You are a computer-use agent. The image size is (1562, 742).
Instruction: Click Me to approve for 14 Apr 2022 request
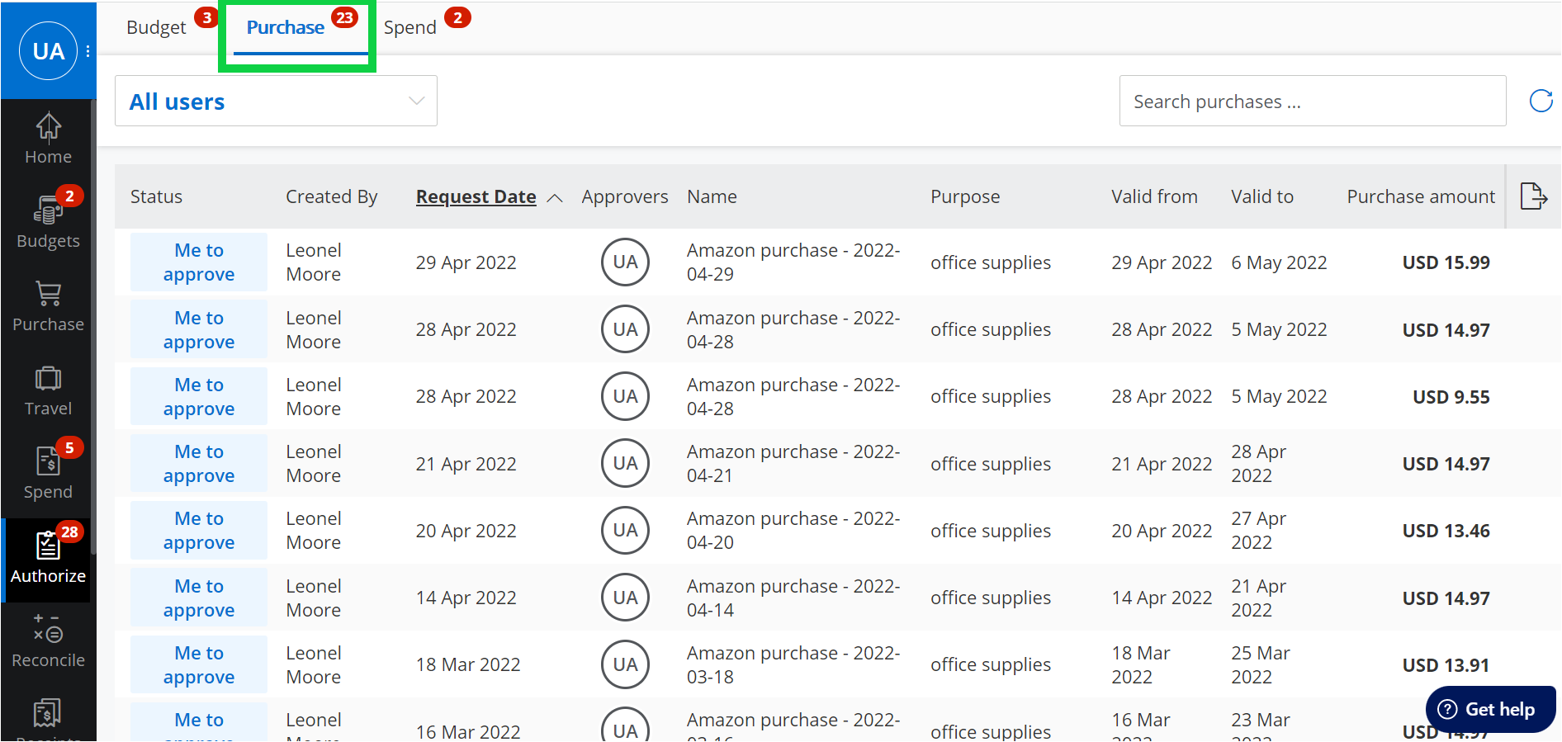198,598
